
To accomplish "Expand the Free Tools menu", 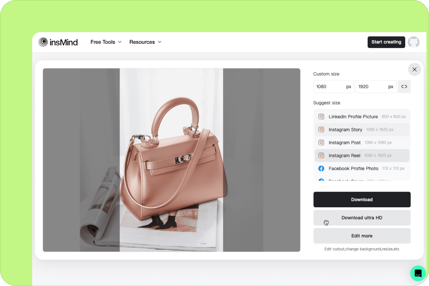I will [106, 42].
